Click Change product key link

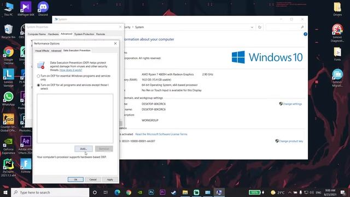[x=290, y=141]
